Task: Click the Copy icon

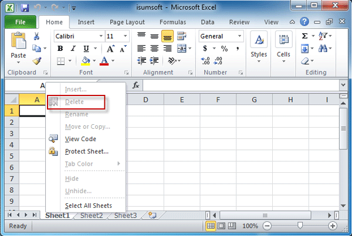Action: coord(36,49)
